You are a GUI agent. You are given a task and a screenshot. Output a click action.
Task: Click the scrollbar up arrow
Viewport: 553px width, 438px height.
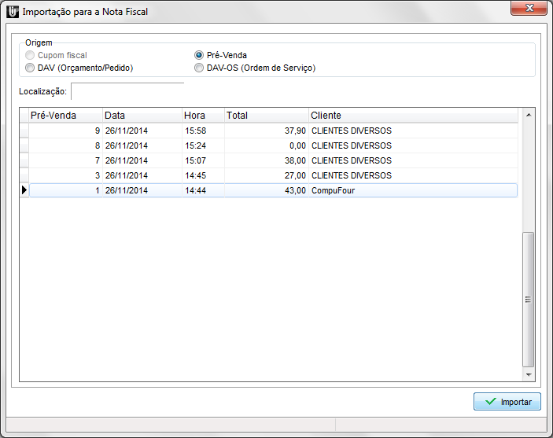point(529,115)
